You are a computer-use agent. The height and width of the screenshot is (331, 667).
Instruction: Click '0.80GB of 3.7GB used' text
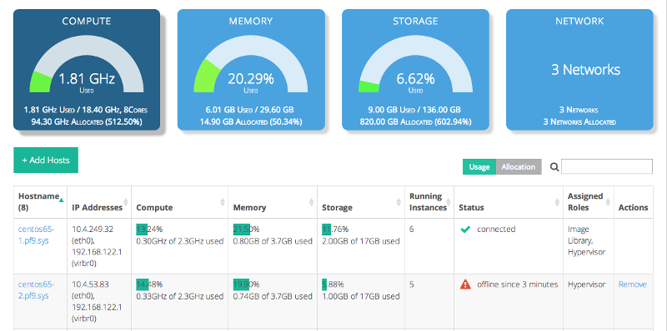click(273, 241)
